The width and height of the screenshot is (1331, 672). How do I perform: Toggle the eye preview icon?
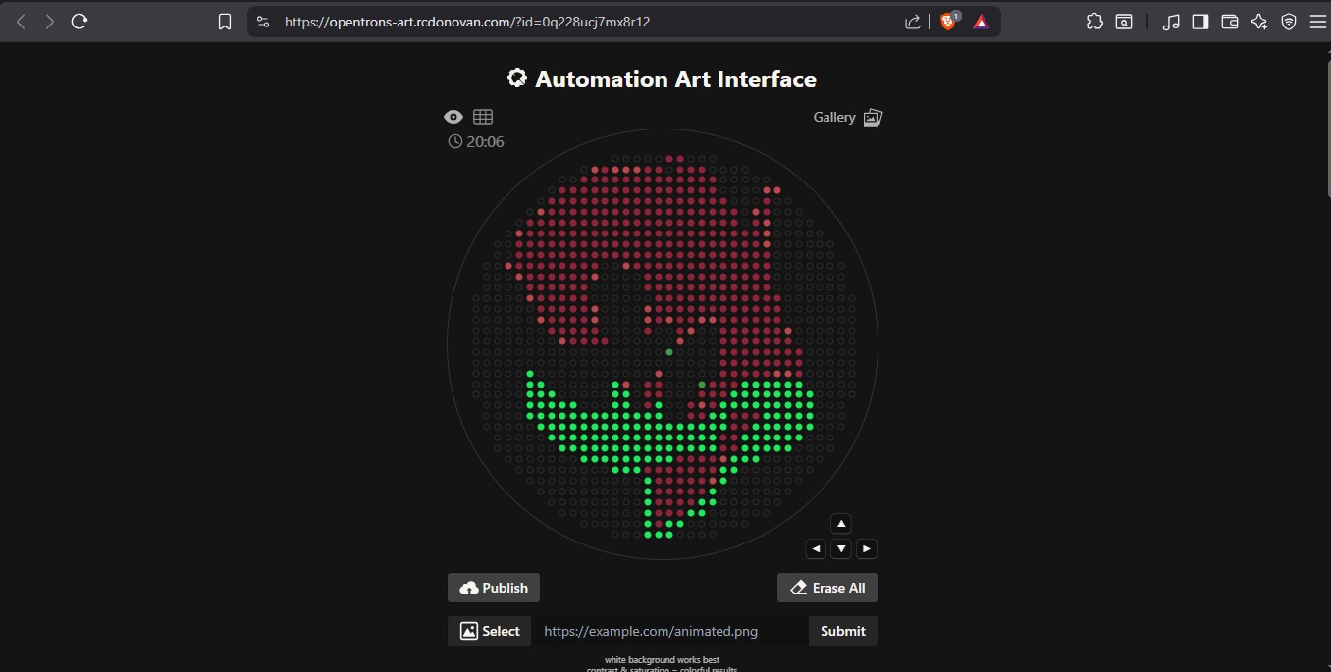453,117
